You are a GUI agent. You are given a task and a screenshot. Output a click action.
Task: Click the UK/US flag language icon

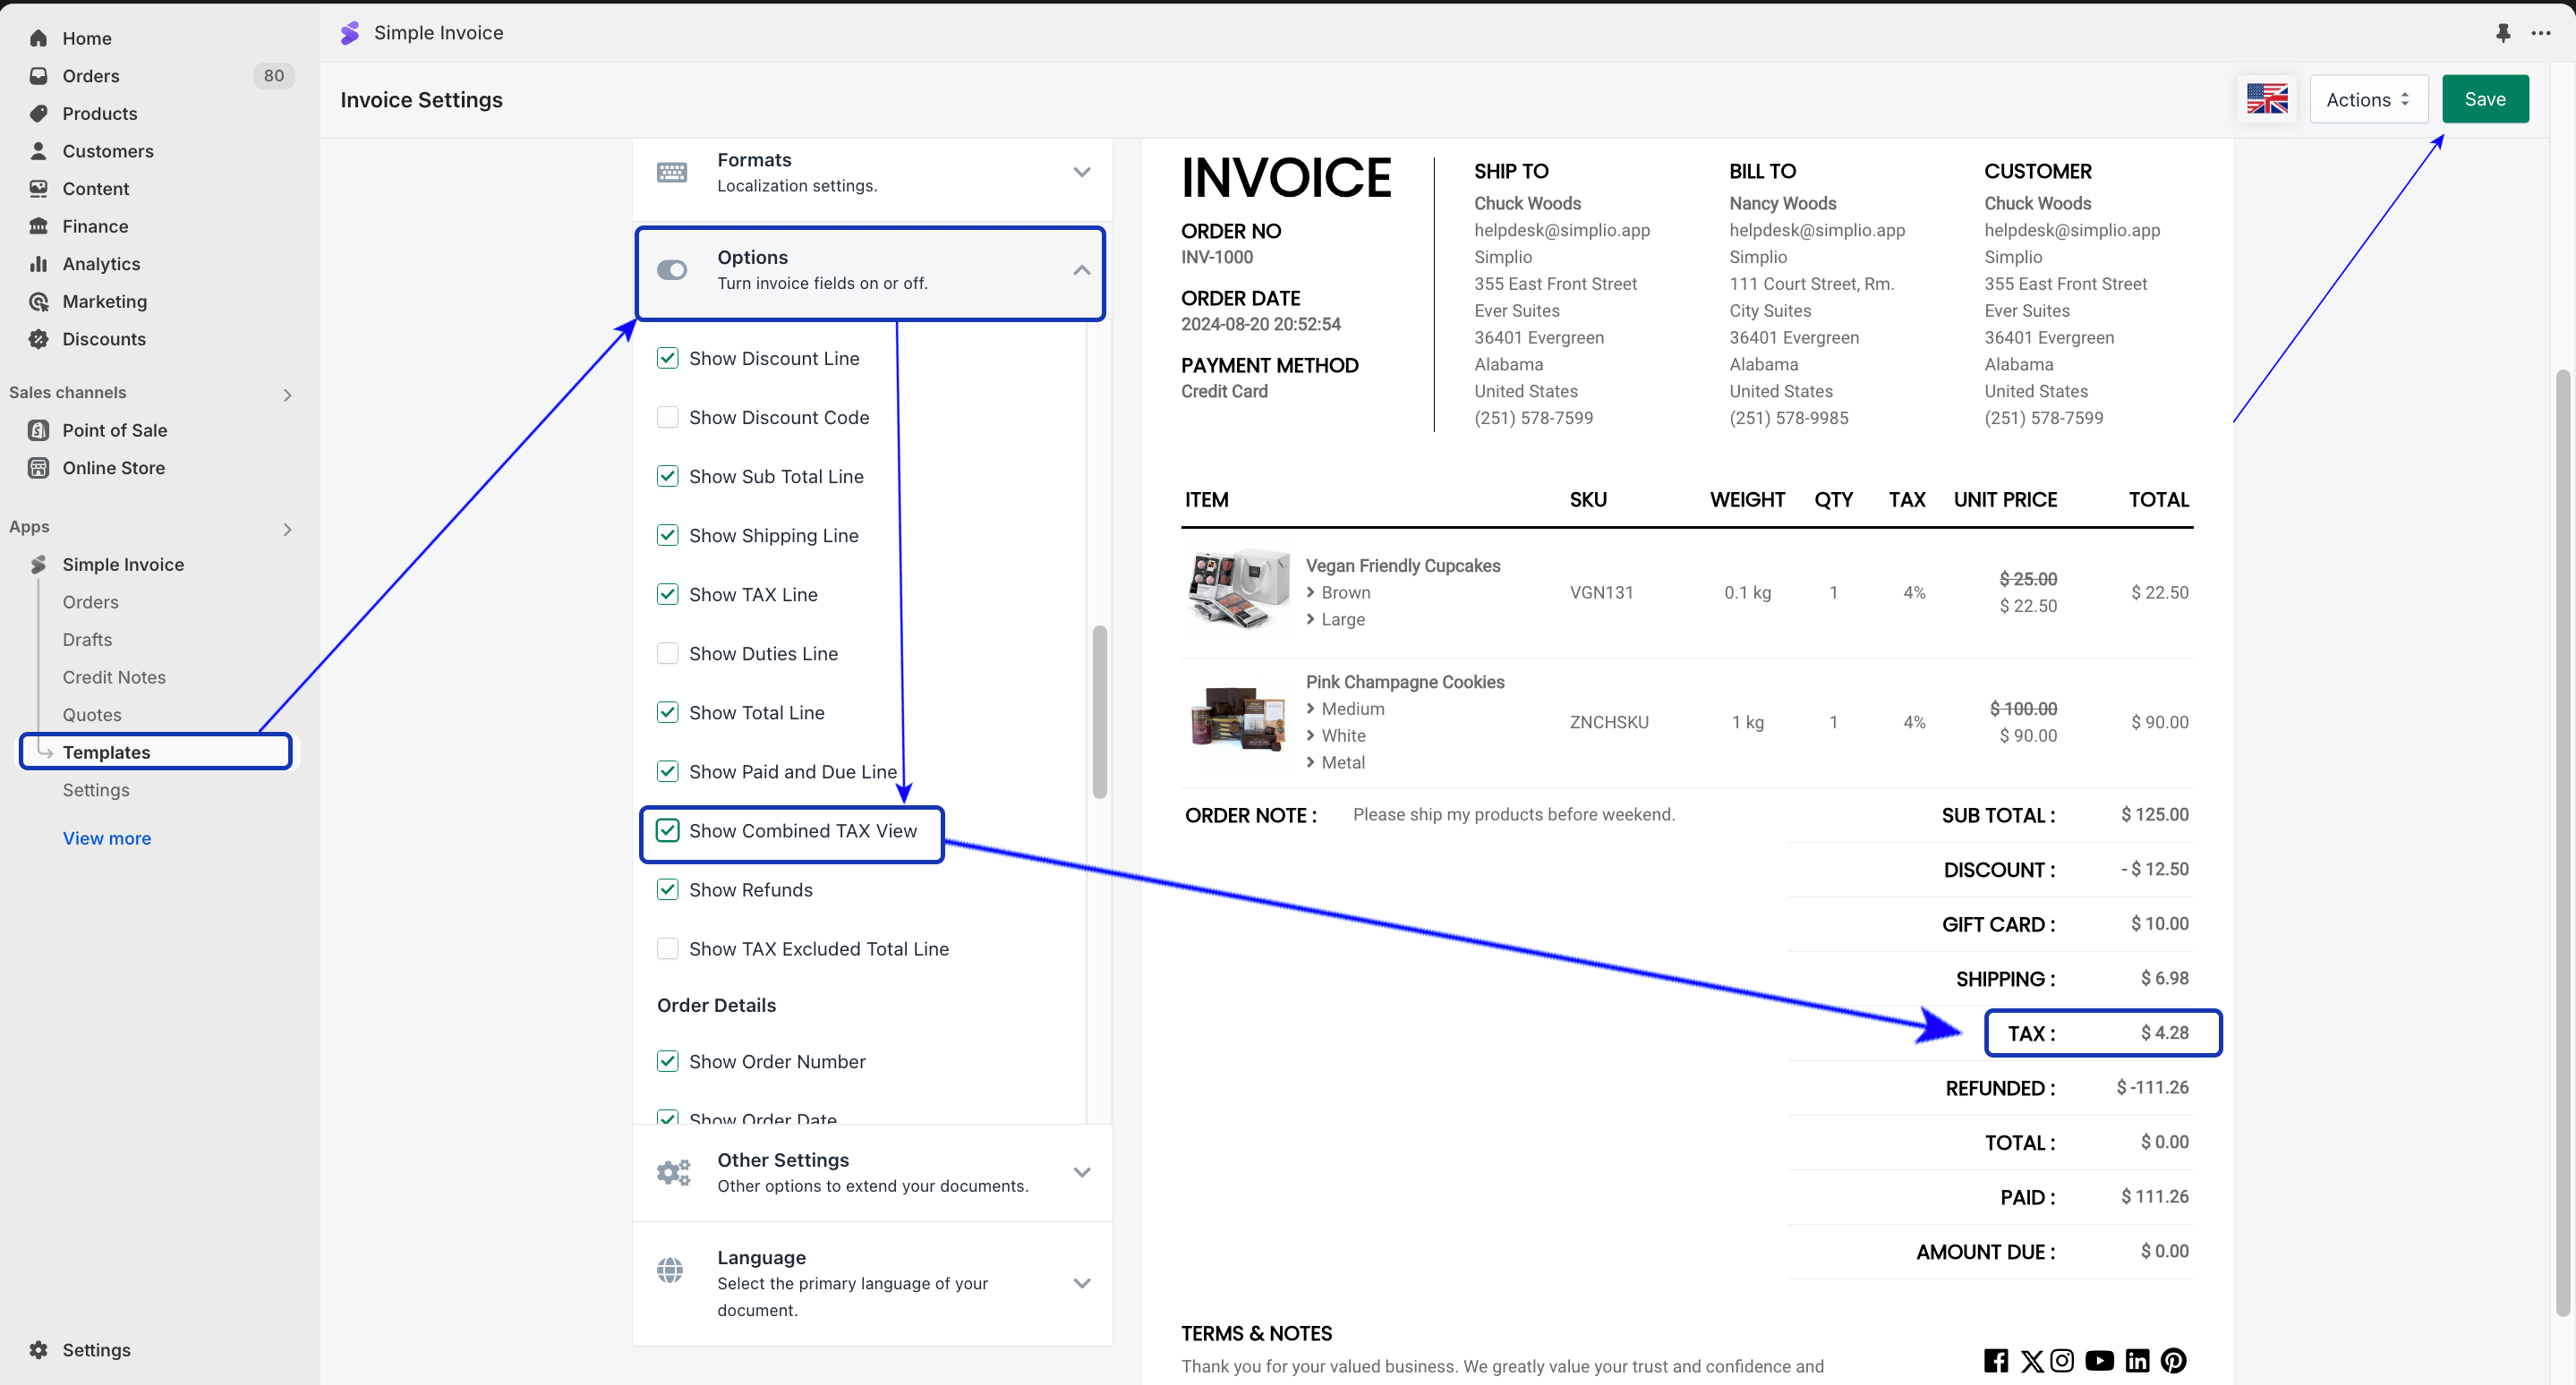pyautogui.click(x=2266, y=99)
